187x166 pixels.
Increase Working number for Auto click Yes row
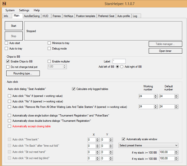(x=156, y=95)
